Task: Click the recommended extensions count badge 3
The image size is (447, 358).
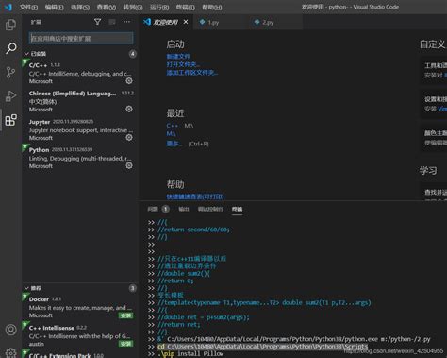Action: 133,288
